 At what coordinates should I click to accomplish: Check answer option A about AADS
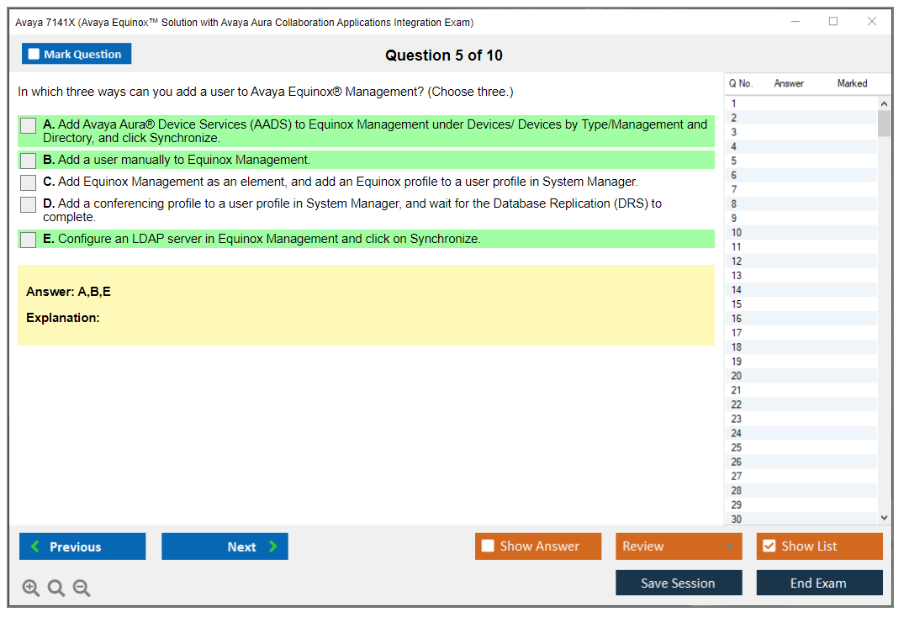tap(29, 125)
